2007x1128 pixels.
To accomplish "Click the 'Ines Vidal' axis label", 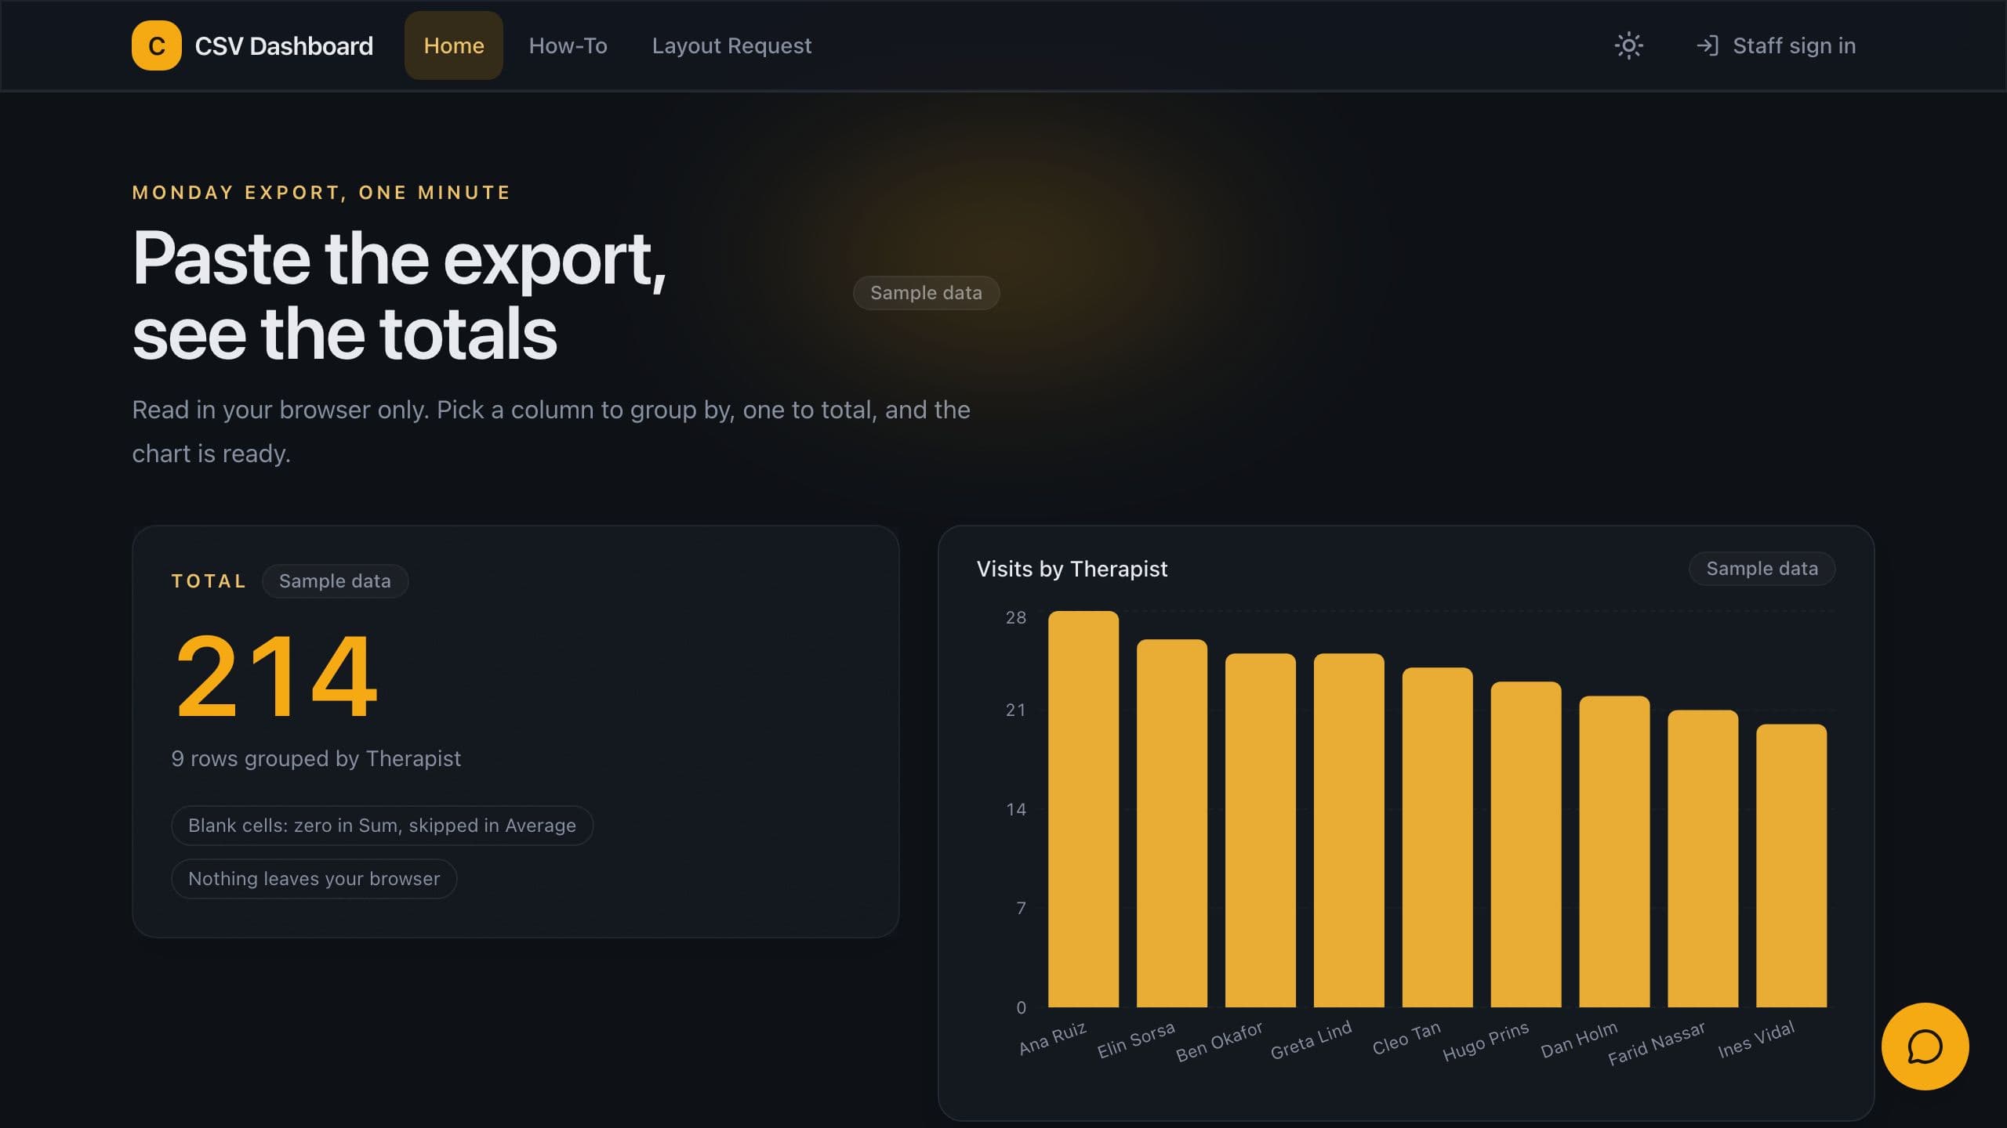I will (1755, 1039).
